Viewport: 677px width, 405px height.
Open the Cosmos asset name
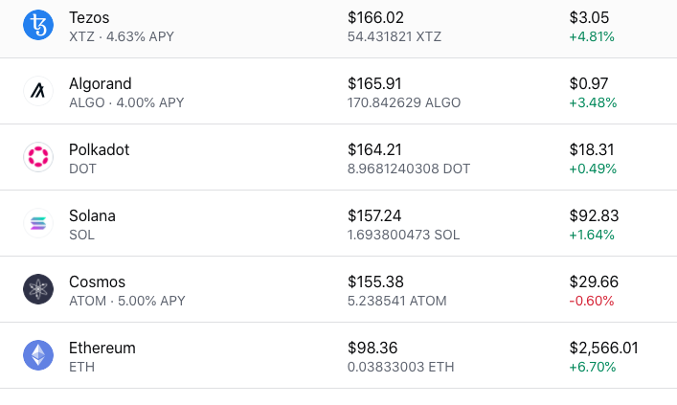click(x=97, y=281)
